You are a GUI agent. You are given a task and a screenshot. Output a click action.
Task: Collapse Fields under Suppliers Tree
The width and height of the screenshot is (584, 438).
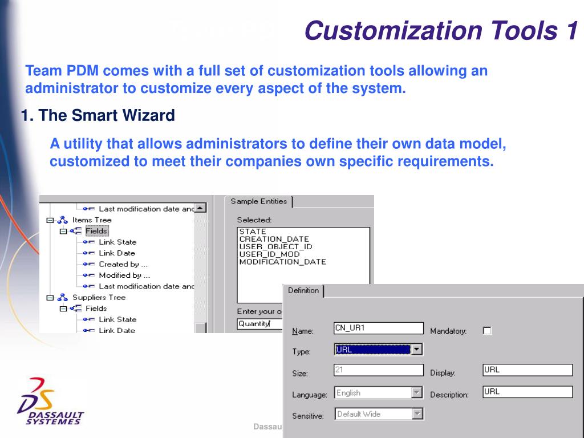coord(63,309)
